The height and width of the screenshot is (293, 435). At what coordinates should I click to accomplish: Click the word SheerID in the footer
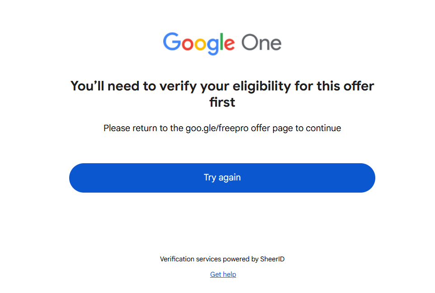(x=272, y=259)
